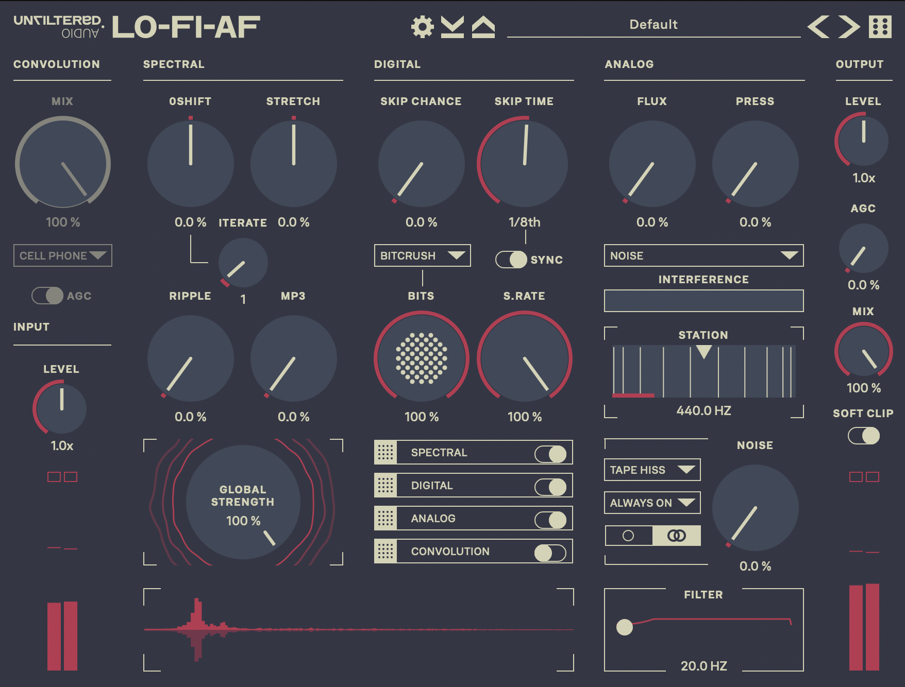Click the Station frequency tuner strip
Image resolution: width=905 pixels, height=687 pixels.
tap(704, 371)
